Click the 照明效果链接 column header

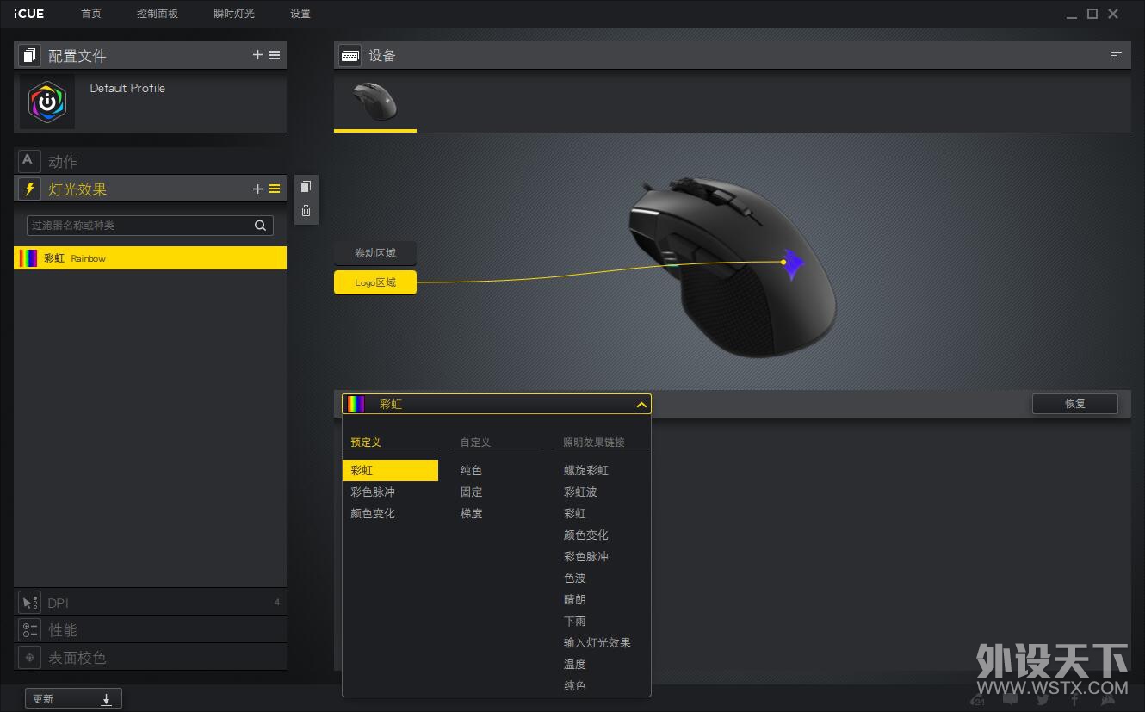click(594, 443)
